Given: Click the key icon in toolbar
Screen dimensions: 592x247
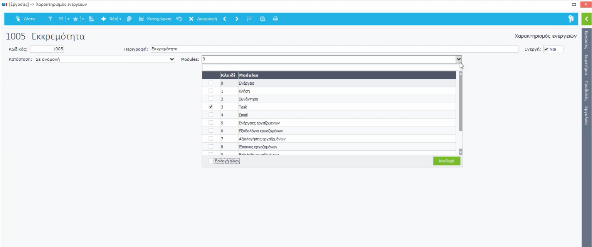Looking at the screenshot, I should click(571, 19).
